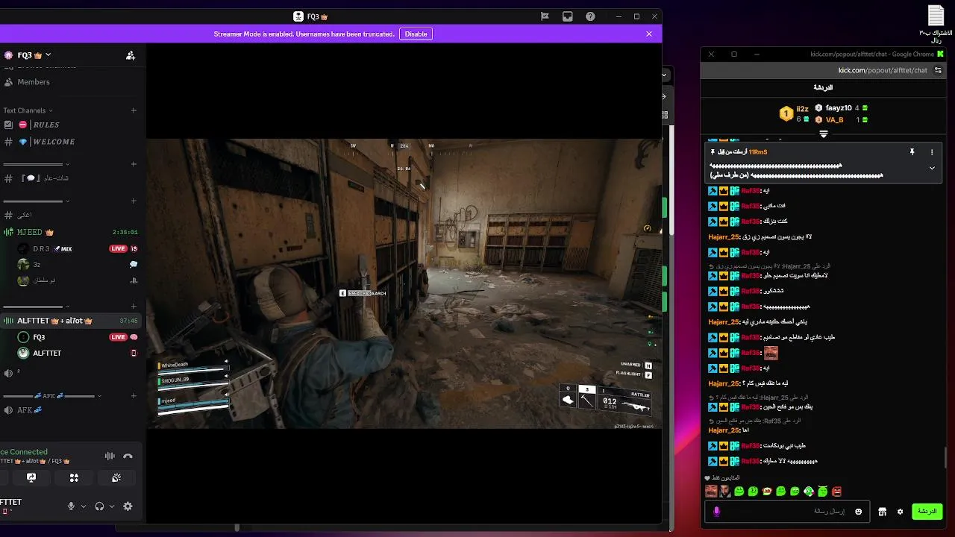955x537 pixels.
Task: Click the FQ3 live stream video
Action: pyautogui.click(x=404, y=283)
